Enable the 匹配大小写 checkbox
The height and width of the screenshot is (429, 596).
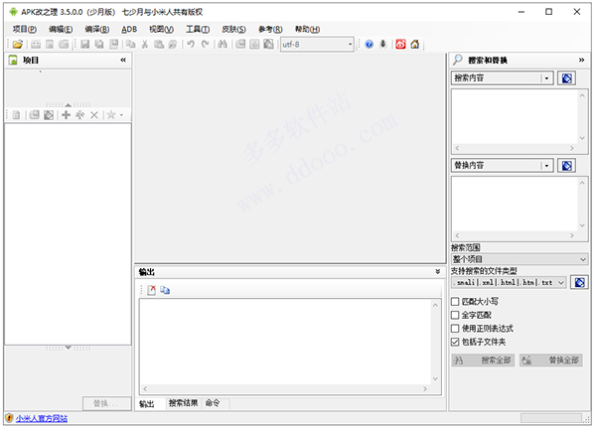[x=455, y=302]
